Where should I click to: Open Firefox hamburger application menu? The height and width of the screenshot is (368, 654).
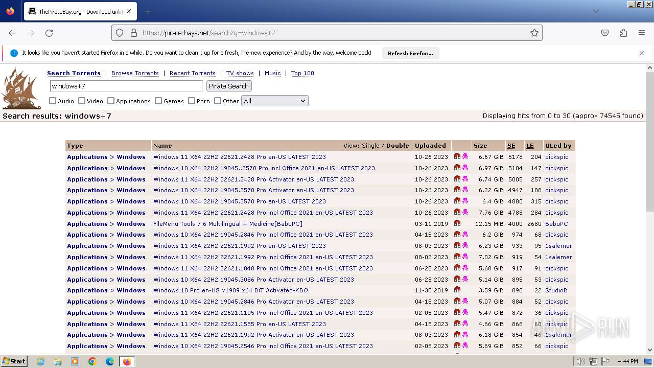tap(642, 33)
